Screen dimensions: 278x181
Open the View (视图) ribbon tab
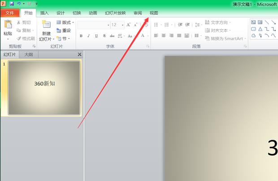coord(154,13)
